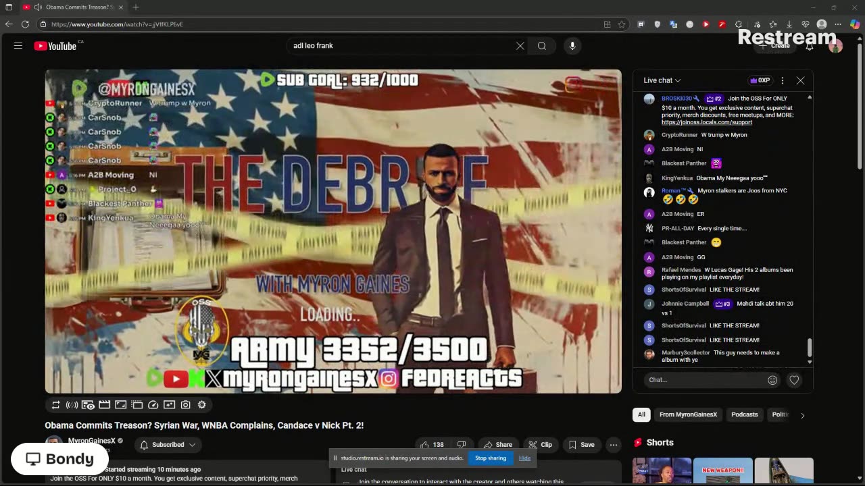The height and width of the screenshot is (486, 865).
Task: Stop sharing screen with Restream
Action: point(490,458)
